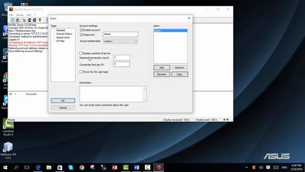Show hidden tray icons chevron
This screenshot has width=305, height=172.
click(247, 168)
